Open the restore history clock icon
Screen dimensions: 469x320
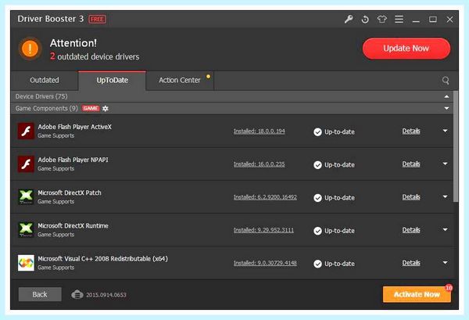coord(365,20)
